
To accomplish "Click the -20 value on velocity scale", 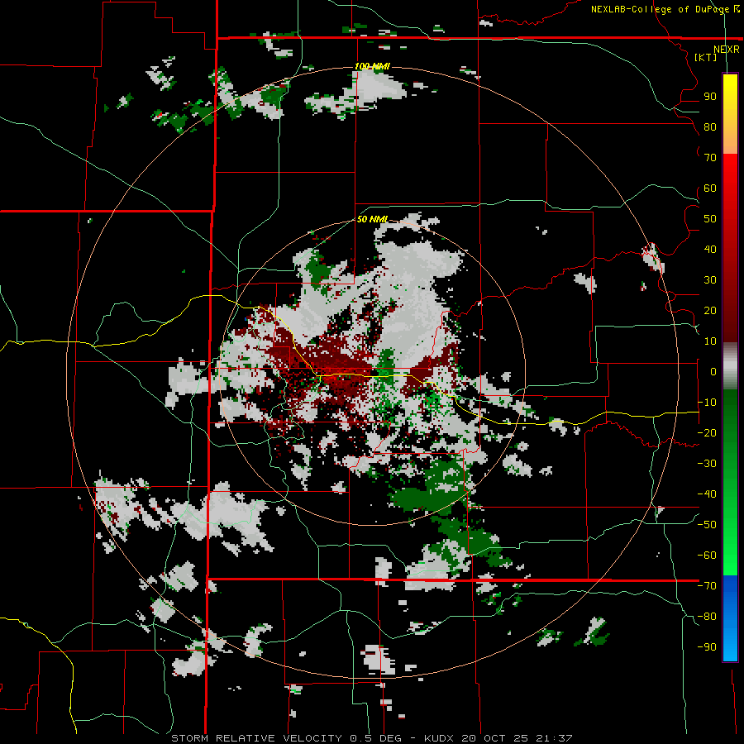I will [707, 433].
